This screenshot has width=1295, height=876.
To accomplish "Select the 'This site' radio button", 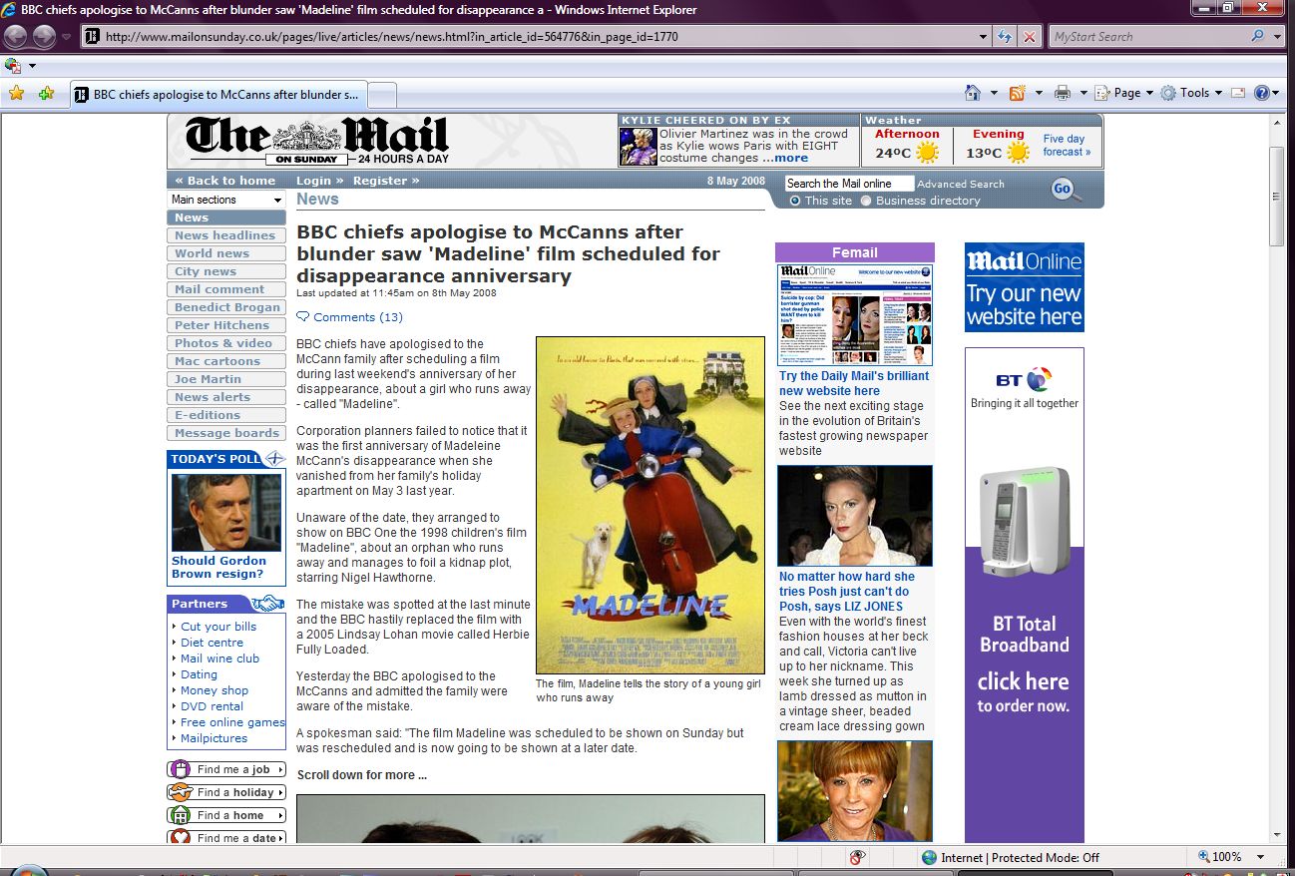I will pos(795,201).
